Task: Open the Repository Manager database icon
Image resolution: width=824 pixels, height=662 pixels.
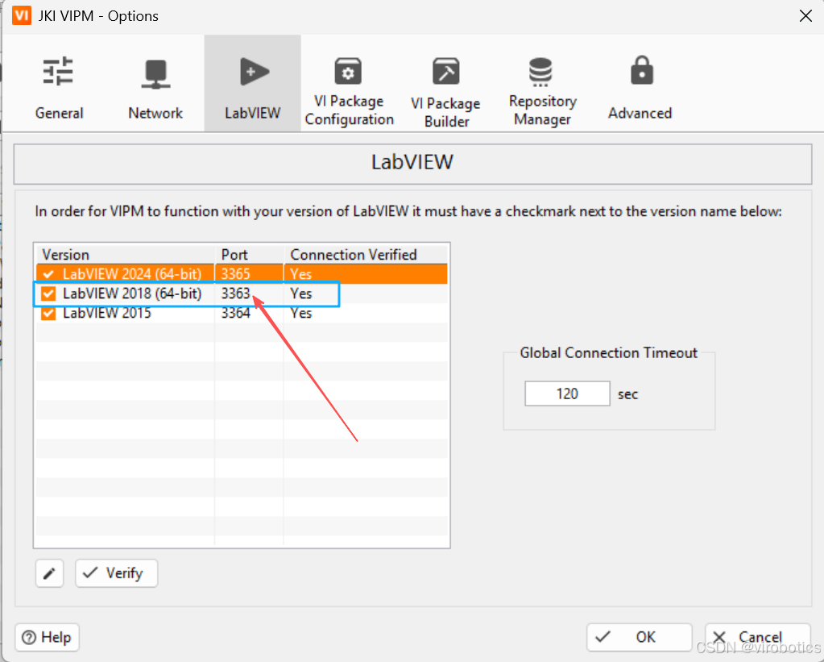Action: point(541,70)
